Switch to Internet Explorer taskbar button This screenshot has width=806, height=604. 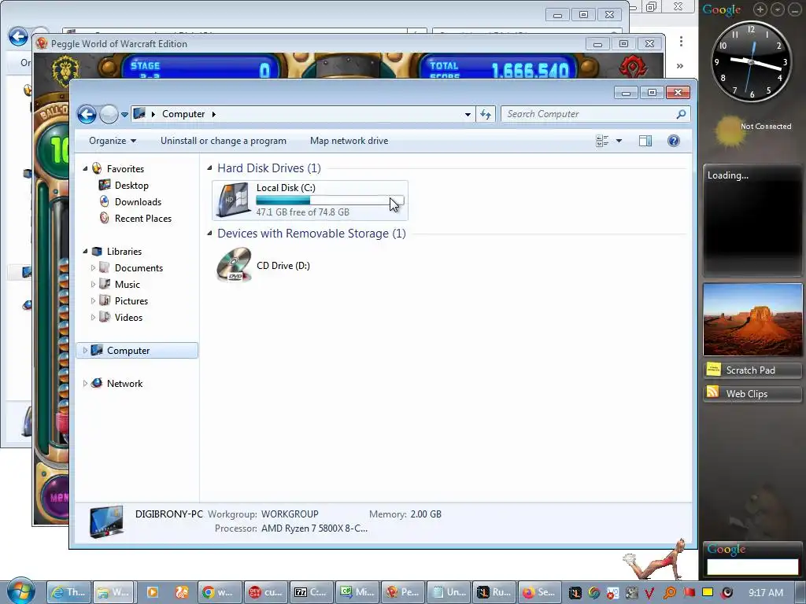(69, 592)
